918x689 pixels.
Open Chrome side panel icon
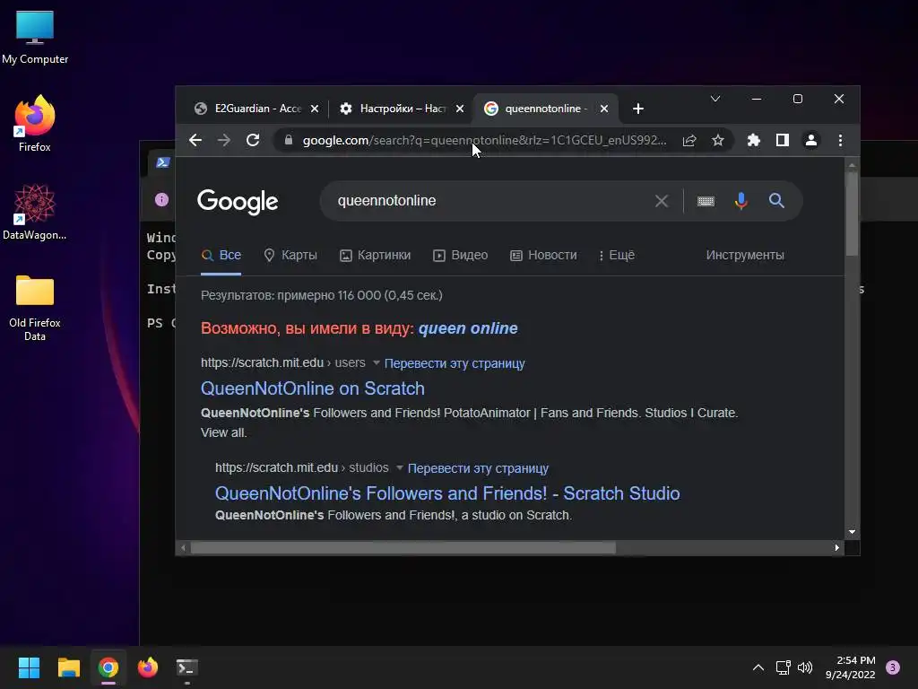pyautogui.click(x=782, y=140)
